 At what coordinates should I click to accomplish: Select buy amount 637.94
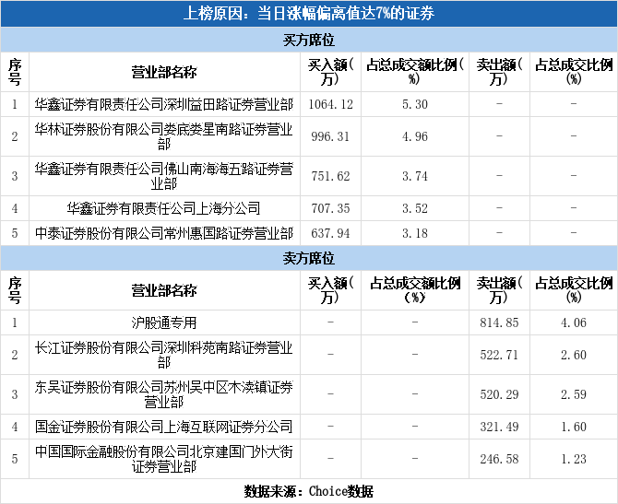click(330, 233)
